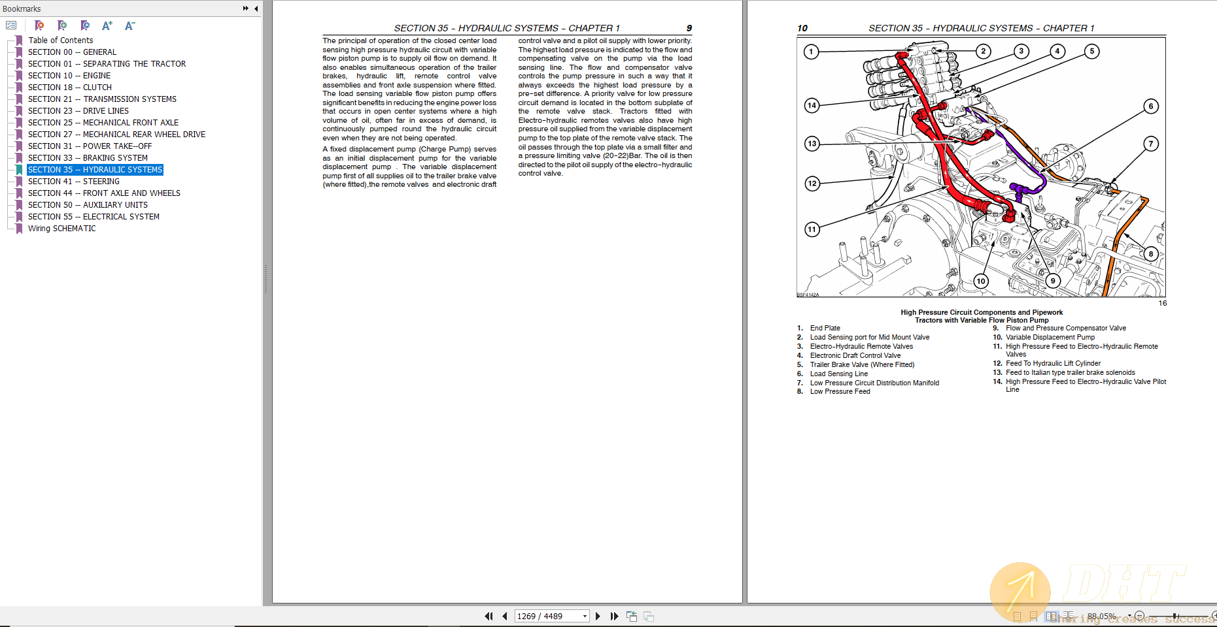The height and width of the screenshot is (627, 1217).
Task: Decrease bookmark font size
Action: pyautogui.click(x=129, y=25)
